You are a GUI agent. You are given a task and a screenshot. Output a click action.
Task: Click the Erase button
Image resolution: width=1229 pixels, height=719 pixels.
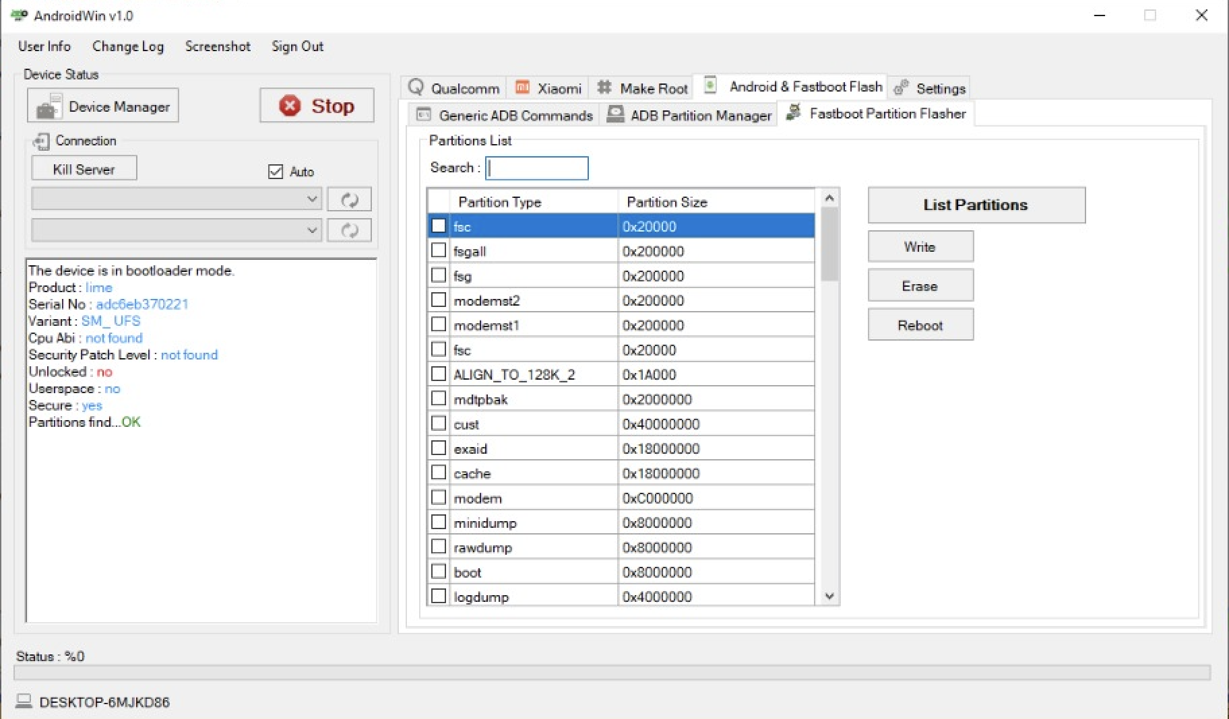(920, 285)
